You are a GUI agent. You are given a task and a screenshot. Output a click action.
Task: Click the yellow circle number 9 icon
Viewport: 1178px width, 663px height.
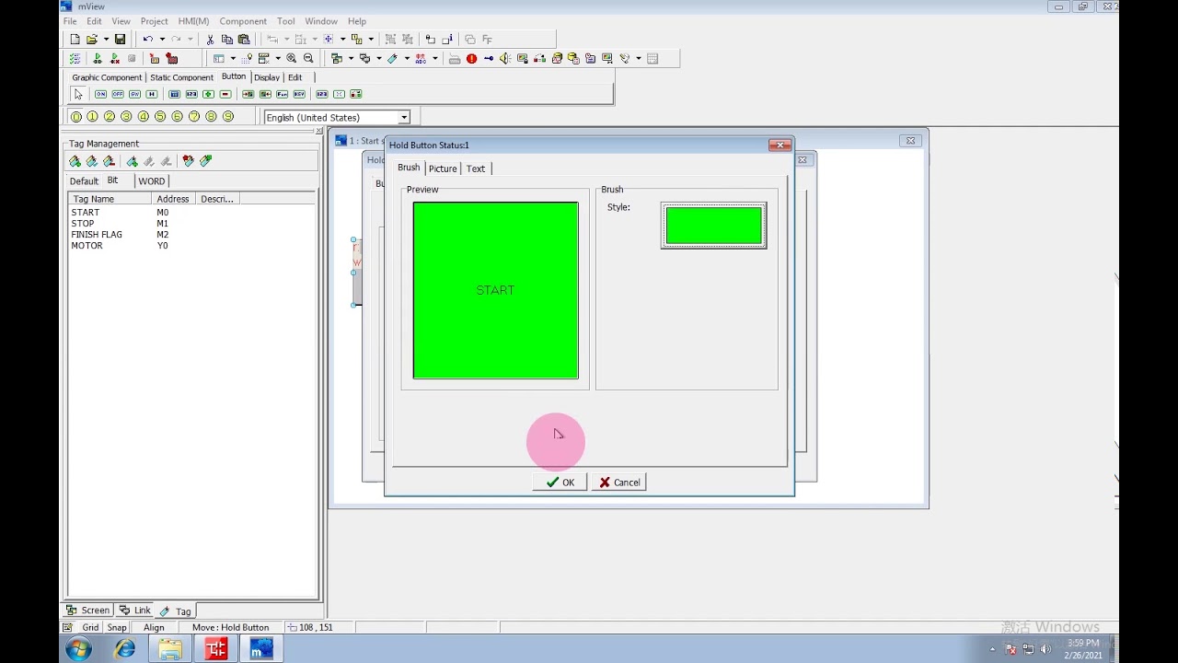coord(227,117)
